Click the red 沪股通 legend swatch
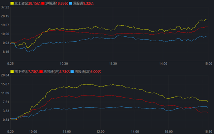The width and height of the screenshot is (214, 134). coord(43,4)
